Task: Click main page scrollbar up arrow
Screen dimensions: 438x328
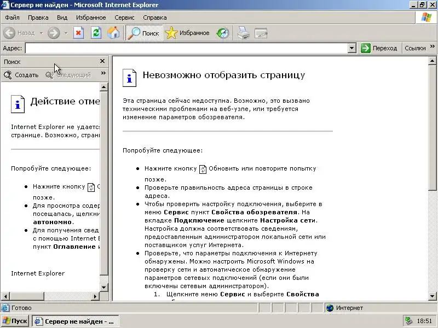Action: coord(433,61)
